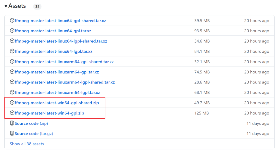The width and height of the screenshot is (278, 153).
Task: Click the 34.6 MB file size
Action: click(x=202, y=41)
